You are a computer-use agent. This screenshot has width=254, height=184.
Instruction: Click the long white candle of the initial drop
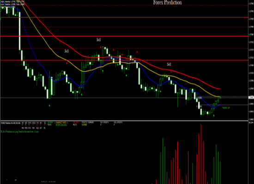[x=19, y=31]
